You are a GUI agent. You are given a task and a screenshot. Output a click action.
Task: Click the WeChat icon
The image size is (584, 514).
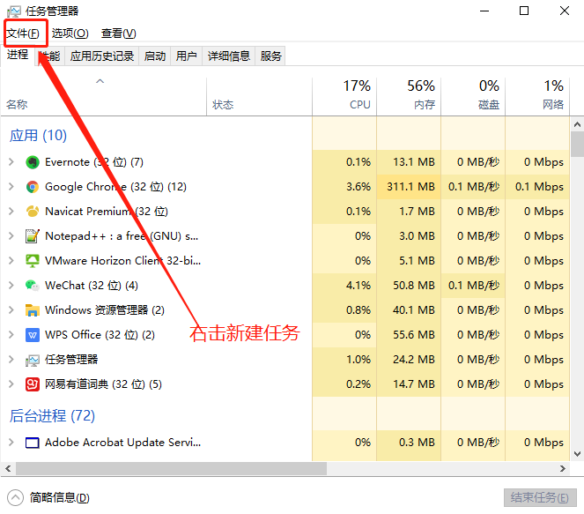click(x=33, y=286)
